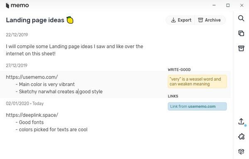This screenshot has height=159, width=249.
Task: Archive the Landing page ideas sheet
Action: (x=210, y=20)
